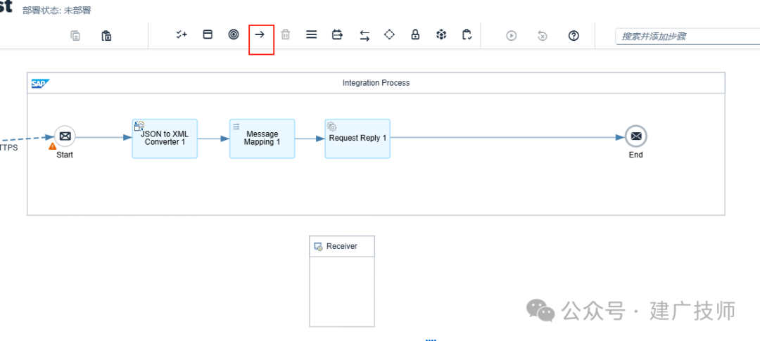Select the Request Reply 1 step
This screenshot has width=760, height=341.
tap(357, 139)
